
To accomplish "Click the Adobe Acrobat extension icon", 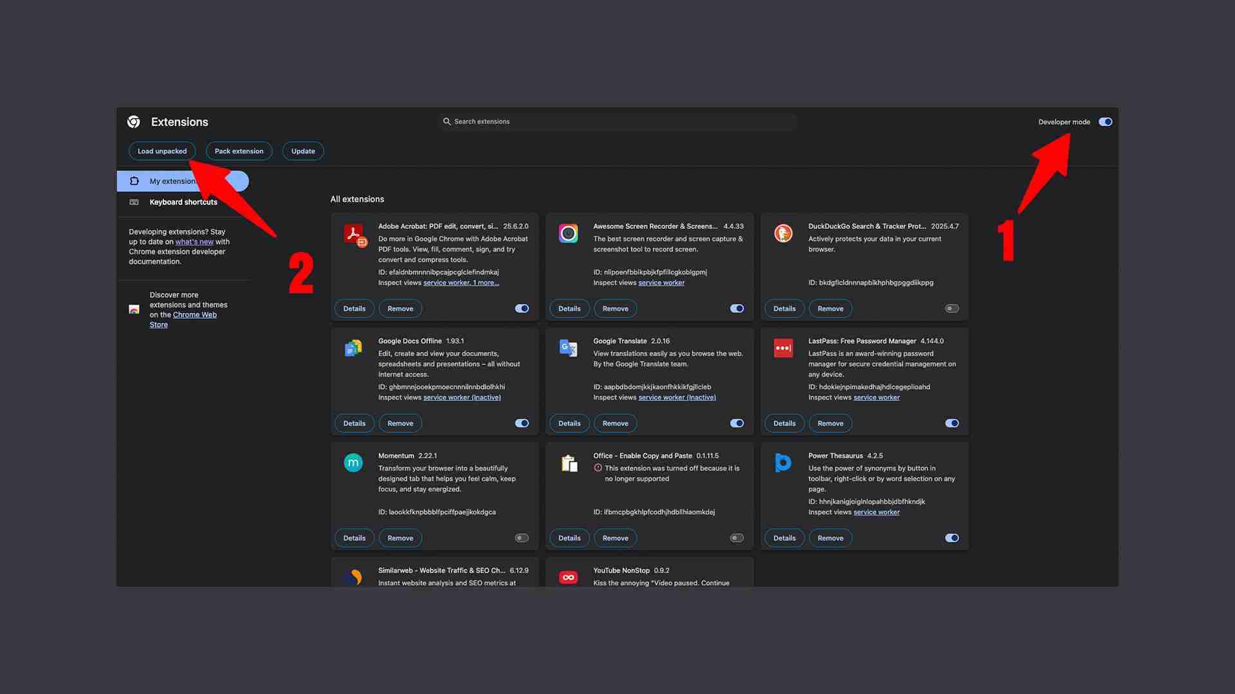I will coord(354,235).
